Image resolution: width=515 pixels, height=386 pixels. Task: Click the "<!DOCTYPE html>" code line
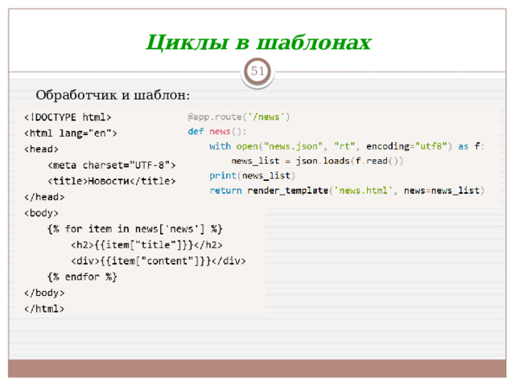coord(68,117)
